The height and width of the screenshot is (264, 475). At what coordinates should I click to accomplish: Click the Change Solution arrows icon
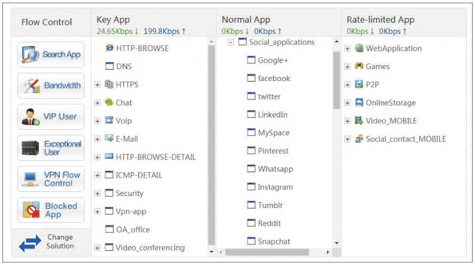click(x=30, y=243)
